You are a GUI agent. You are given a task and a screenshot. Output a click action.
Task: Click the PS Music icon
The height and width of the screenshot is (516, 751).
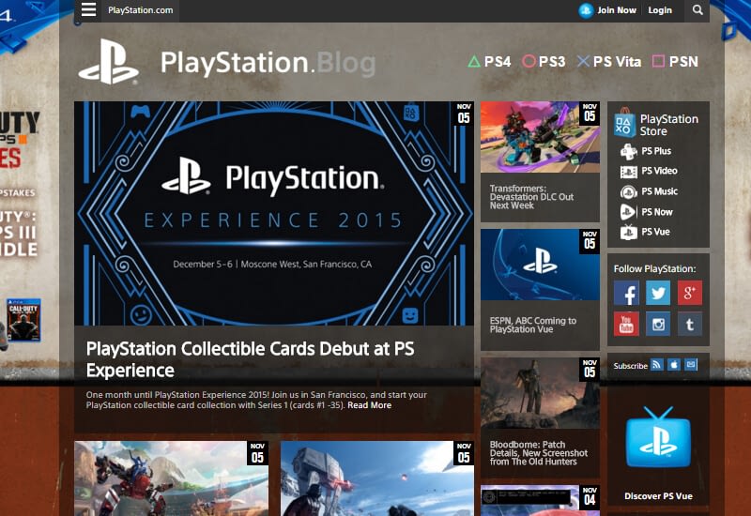coord(628,192)
